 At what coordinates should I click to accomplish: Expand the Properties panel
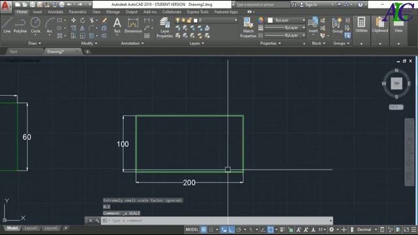[270, 43]
